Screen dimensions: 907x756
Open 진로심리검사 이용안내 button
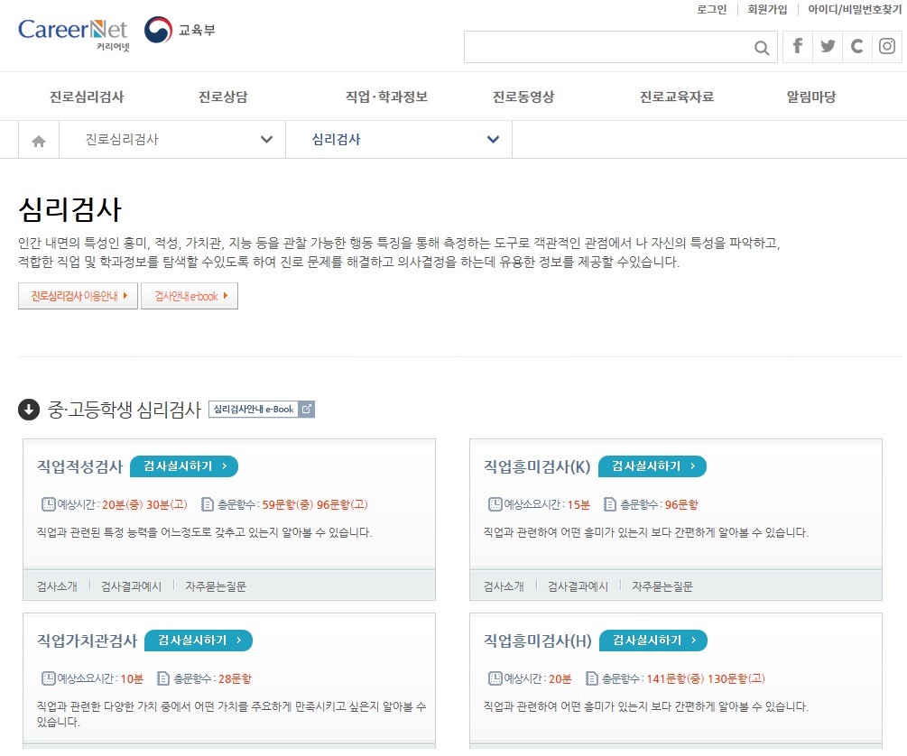[79, 296]
